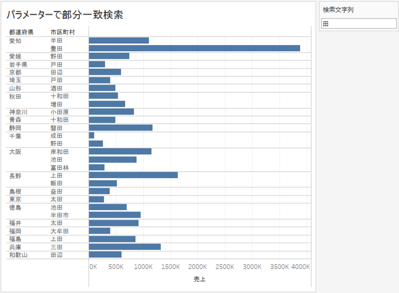Click the 売上 axis title
This screenshot has width=399, height=293.
click(199, 279)
